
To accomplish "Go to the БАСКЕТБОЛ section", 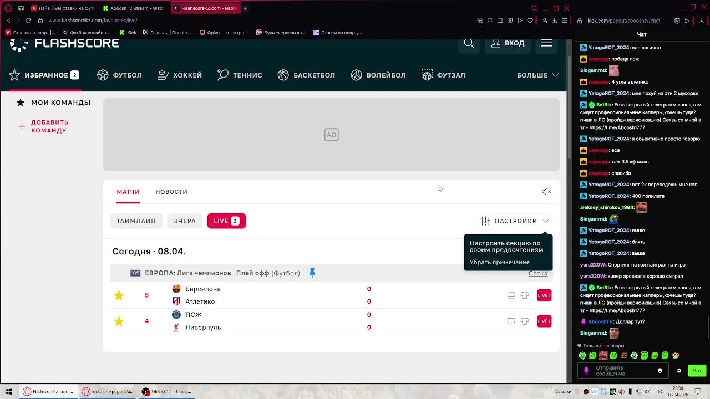I will coord(306,75).
